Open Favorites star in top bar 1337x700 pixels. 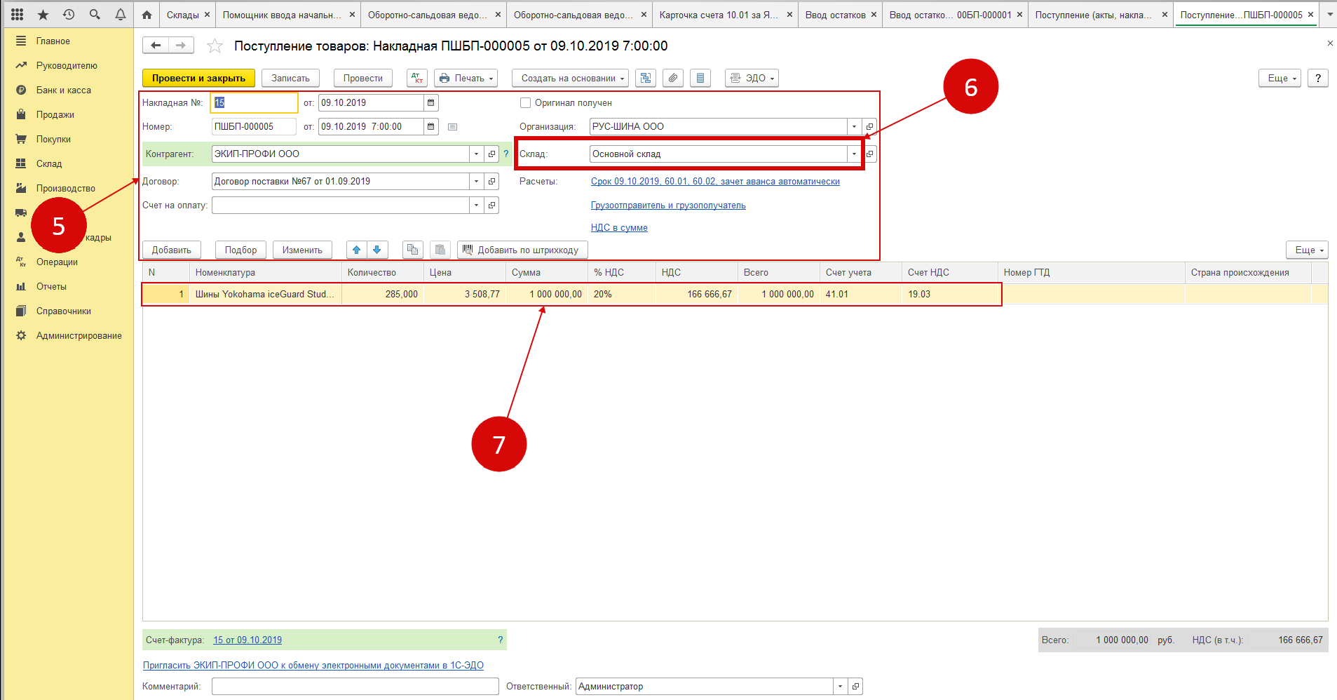click(43, 14)
